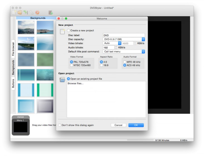This screenshot has width=204, height=156.
Task: Select the cyan framed background thumbnail
Action: pos(26,106)
